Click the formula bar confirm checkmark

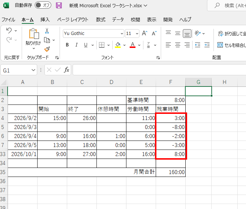[x=57, y=70]
